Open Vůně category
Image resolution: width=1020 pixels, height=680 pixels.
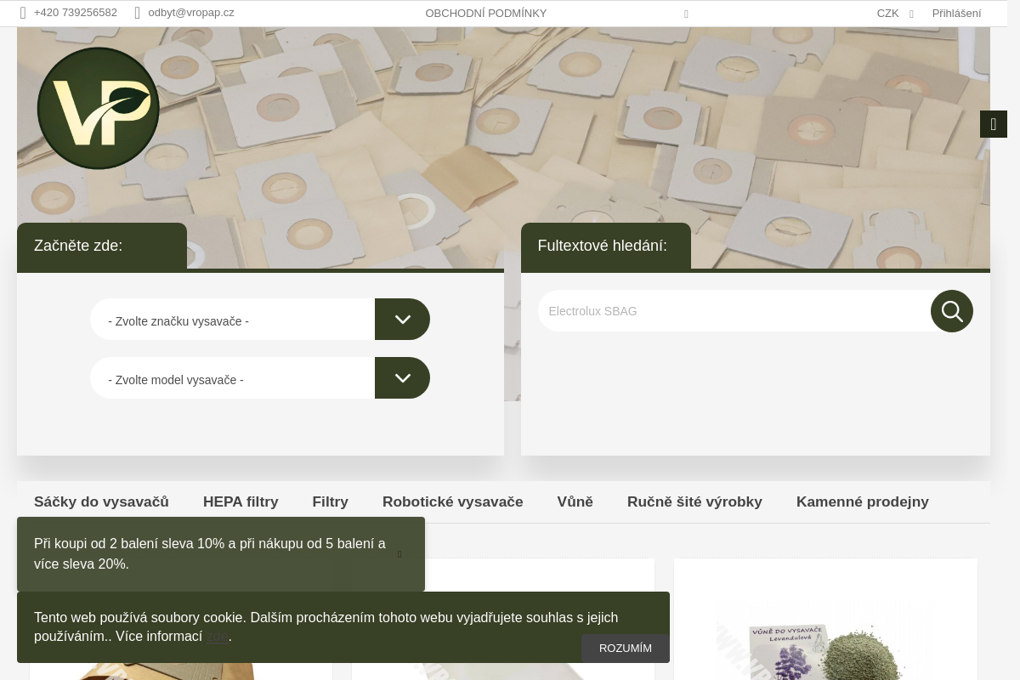[575, 501]
